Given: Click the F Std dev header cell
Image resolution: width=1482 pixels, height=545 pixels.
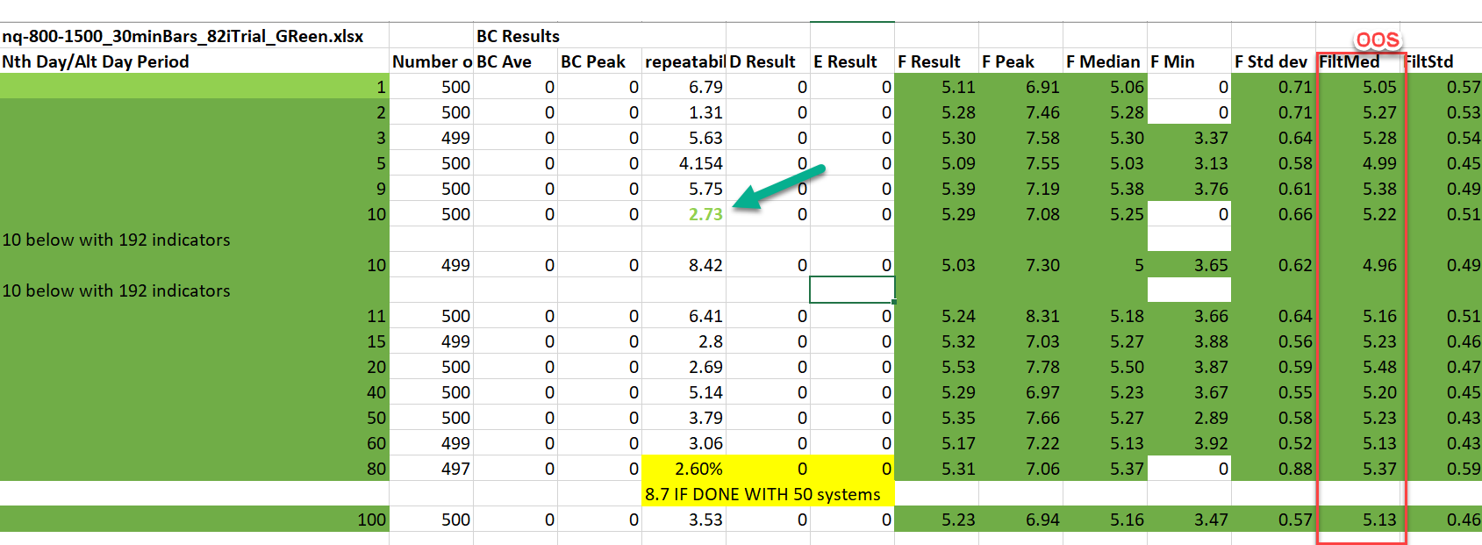Looking at the screenshot, I should point(1271,61).
